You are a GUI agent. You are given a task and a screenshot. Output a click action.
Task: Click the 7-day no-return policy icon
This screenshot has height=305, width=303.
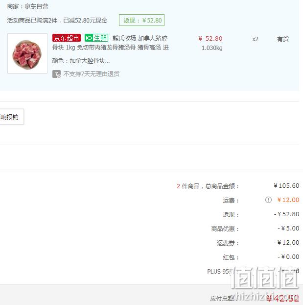pos(56,74)
